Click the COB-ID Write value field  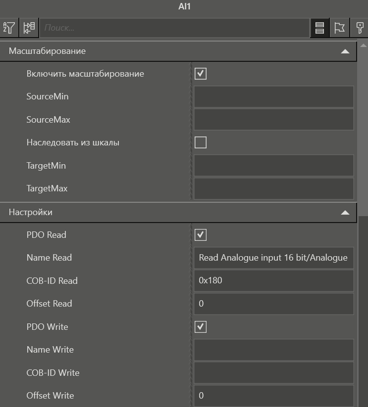(x=274, y=373)
